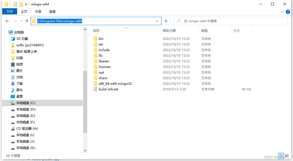Viewport: 293px width, 161px height.
Task: Sort by 类型 column header
Action: pyautogui.click(x=215, y=31)
